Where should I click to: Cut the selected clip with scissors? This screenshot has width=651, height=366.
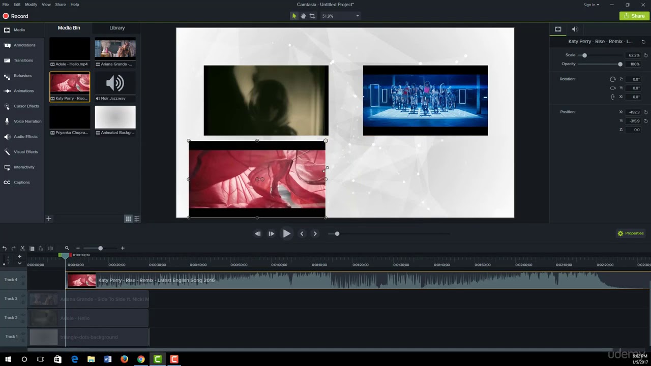tap(22, 248)
